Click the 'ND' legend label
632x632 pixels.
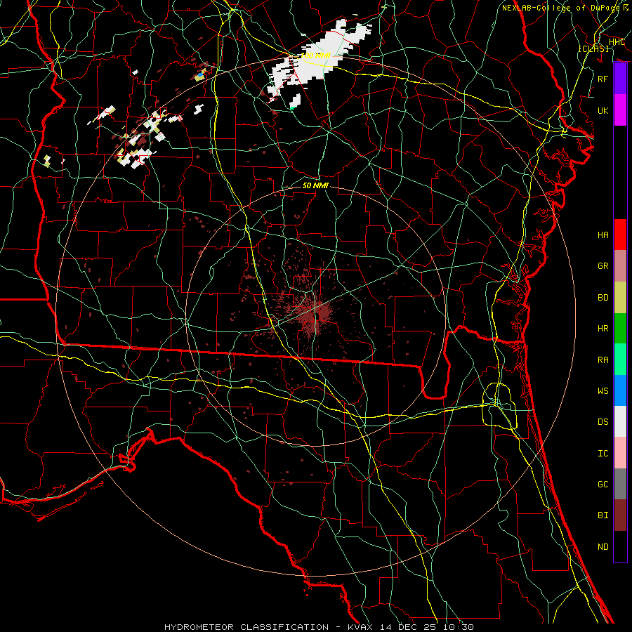603,547
